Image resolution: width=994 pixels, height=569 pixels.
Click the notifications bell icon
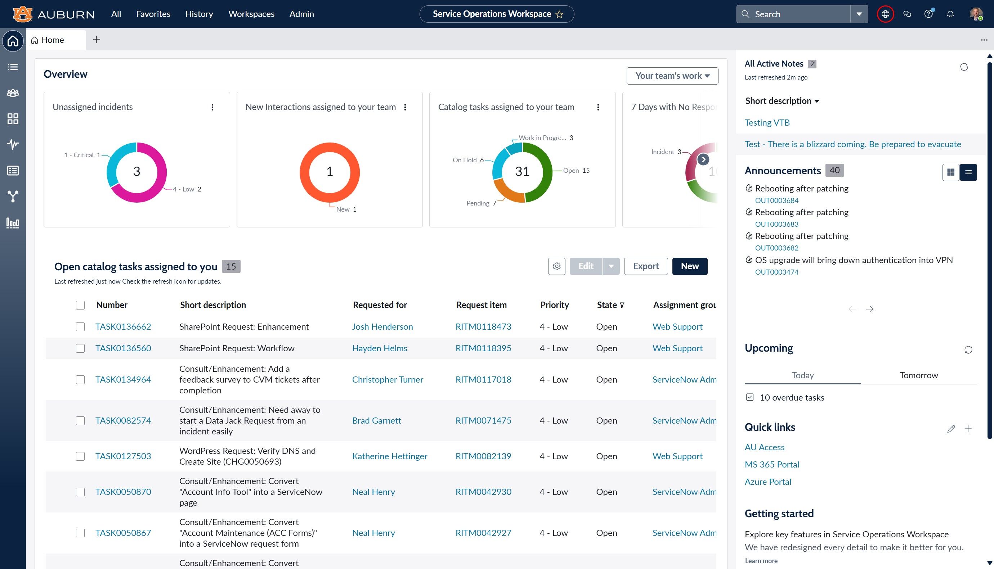click(950, 14)
